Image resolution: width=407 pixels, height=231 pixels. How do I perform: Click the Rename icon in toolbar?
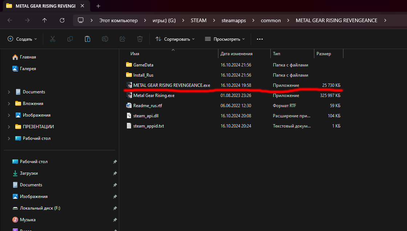pos(105,39)
